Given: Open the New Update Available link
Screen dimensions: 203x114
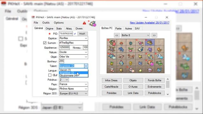Looking at the screenshot, I should [x=149, y=23].
